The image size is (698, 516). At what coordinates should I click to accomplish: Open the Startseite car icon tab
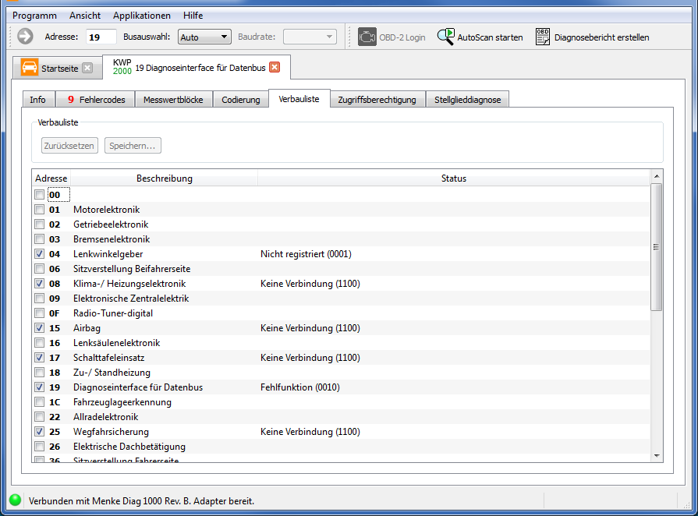tap(30, 68)
